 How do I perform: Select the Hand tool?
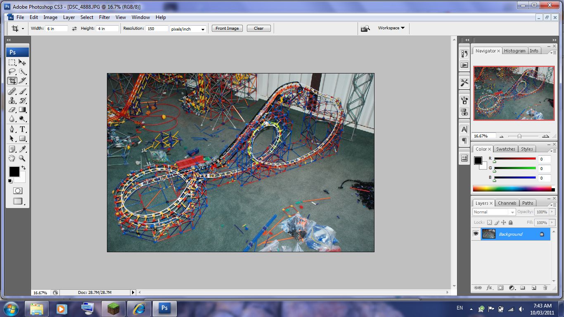tap(12, 158)
